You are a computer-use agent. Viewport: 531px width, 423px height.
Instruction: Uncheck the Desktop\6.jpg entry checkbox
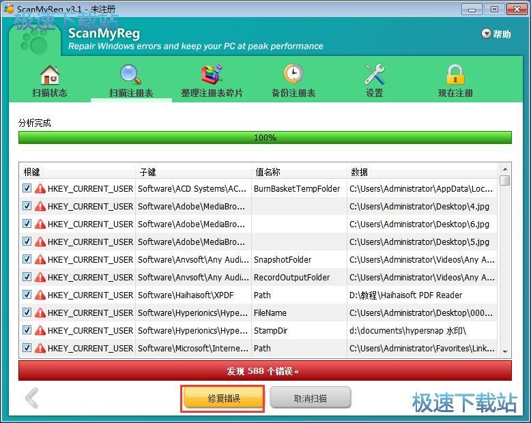[27, 224]
